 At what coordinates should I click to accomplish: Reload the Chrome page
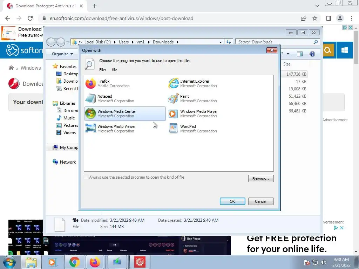pyautogui.click(x=30, y=18)
